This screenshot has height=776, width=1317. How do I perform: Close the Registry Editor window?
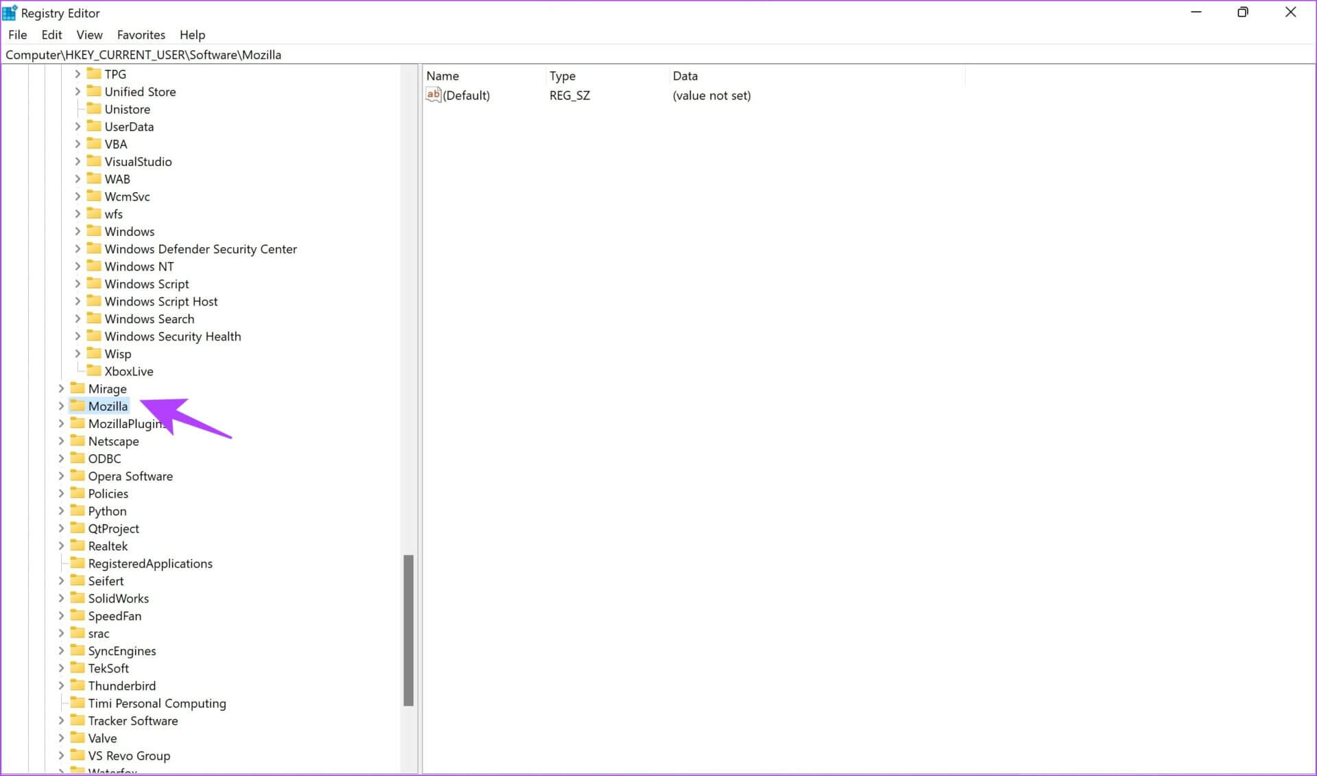tap(1290, 12)
